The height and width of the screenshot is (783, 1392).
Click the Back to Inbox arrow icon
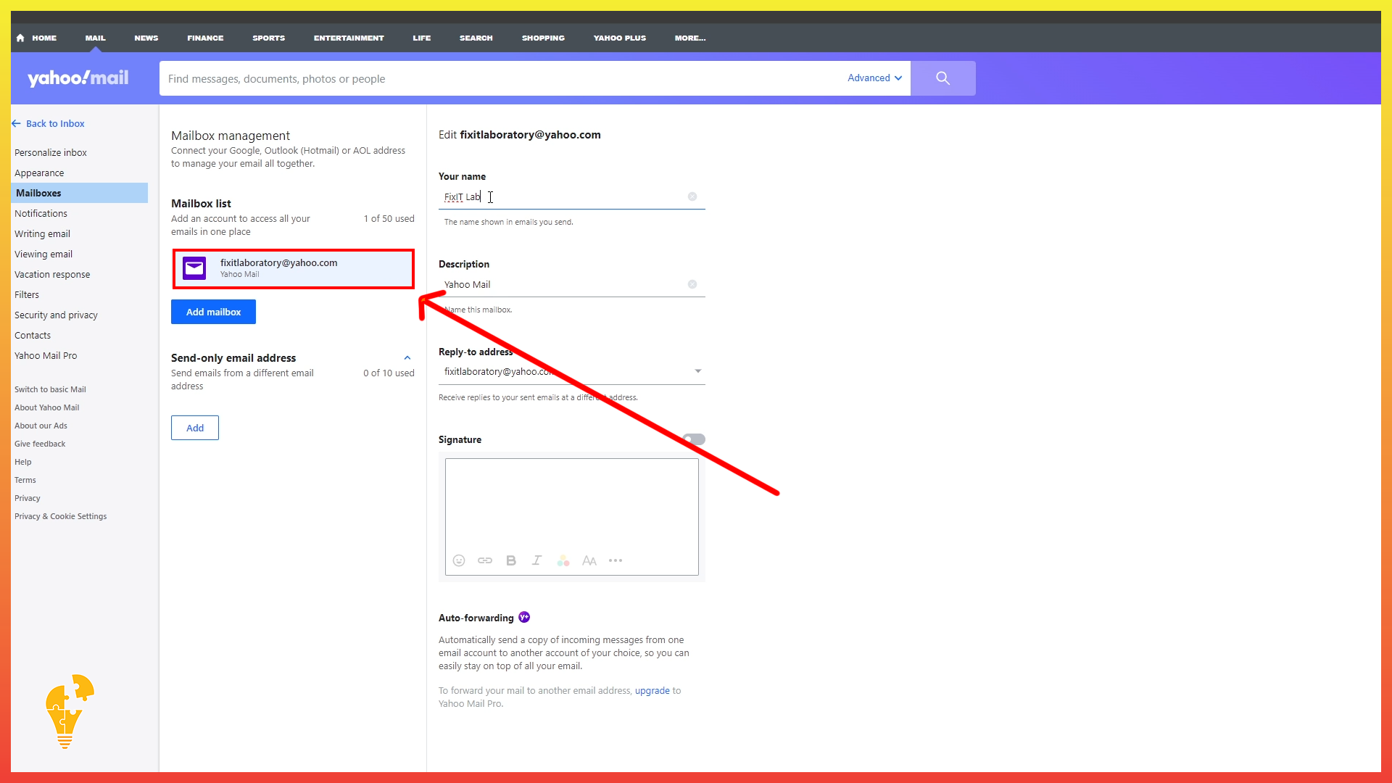point(16,123)
